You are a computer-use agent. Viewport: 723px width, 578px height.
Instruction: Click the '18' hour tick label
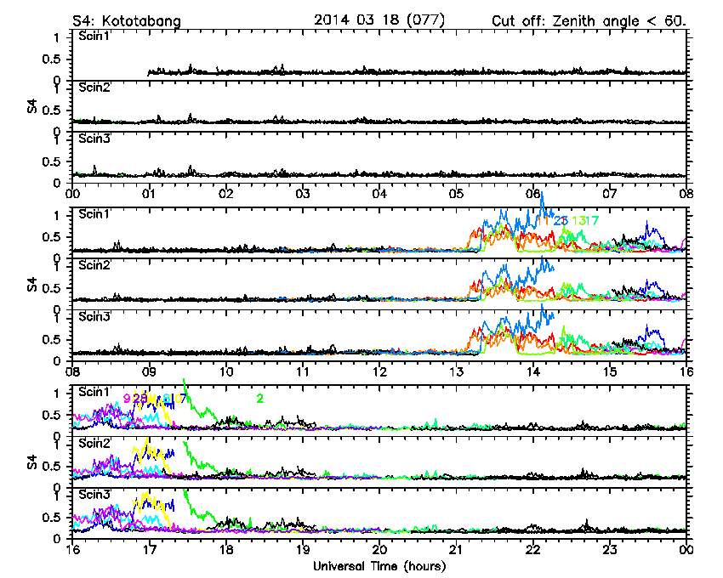(226, 549)
